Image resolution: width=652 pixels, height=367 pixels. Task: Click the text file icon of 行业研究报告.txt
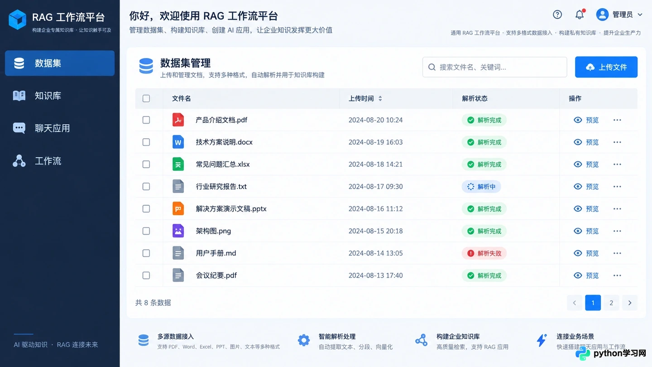[178, 187]
